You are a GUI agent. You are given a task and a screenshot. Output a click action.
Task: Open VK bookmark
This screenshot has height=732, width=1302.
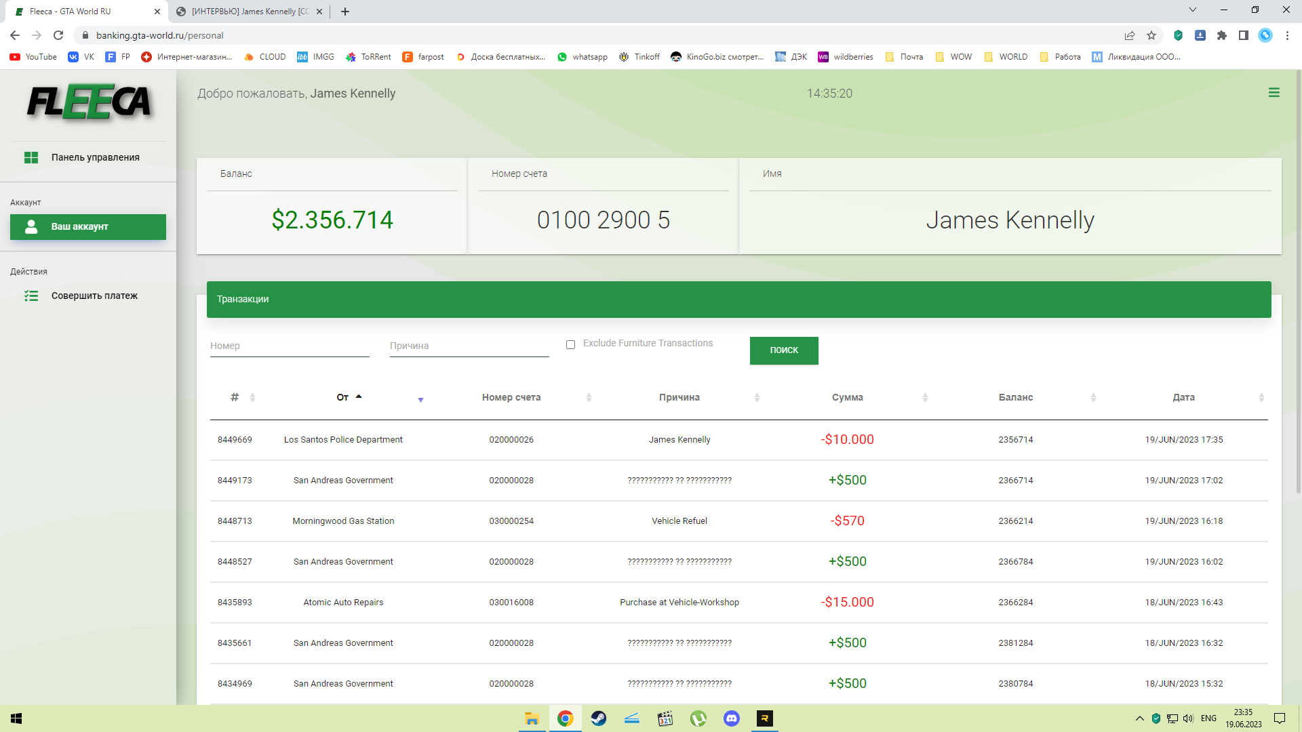pyautogui.click(x=81, y=57)
